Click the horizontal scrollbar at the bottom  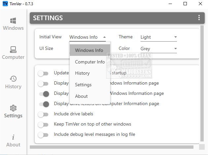112,147
